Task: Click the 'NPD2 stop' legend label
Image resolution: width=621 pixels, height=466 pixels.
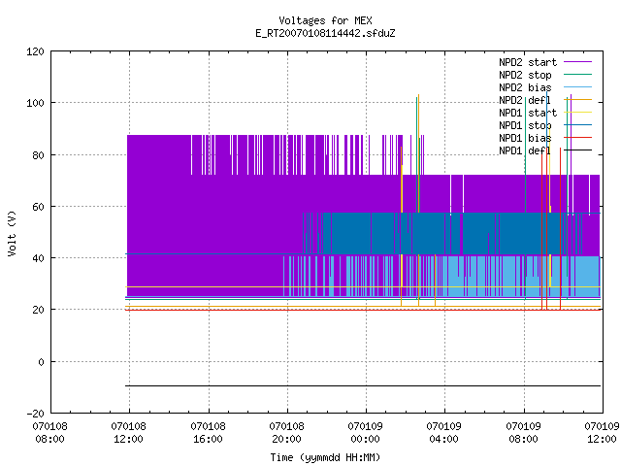Action: pyautogui.click(x=525, y=75)
